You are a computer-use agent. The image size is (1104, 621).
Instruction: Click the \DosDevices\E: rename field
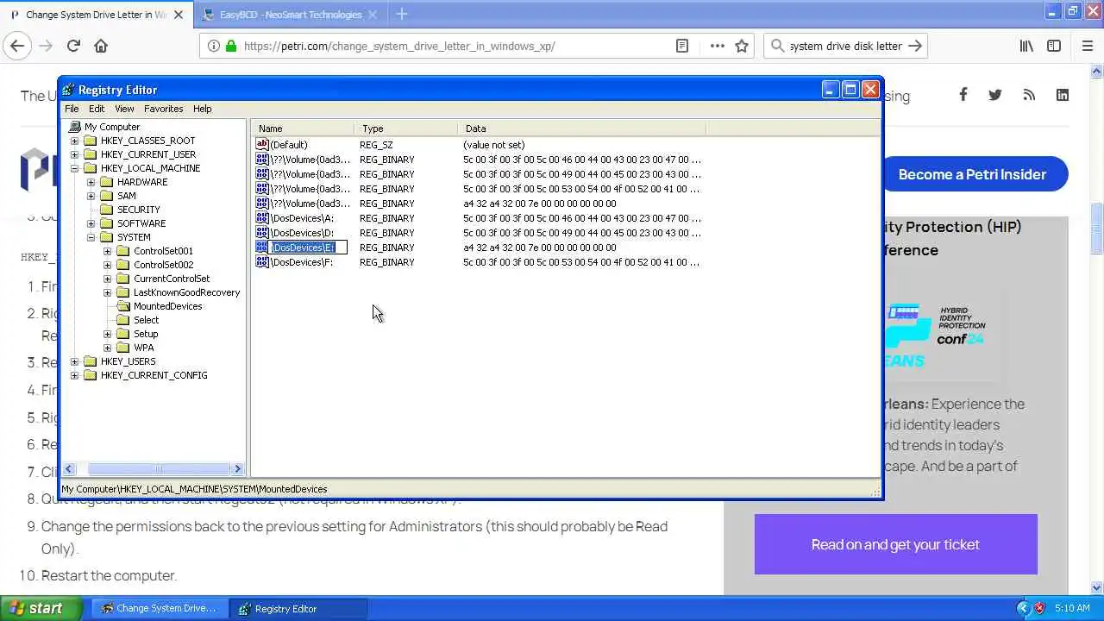pyautogui.click(x=309, y=248)
